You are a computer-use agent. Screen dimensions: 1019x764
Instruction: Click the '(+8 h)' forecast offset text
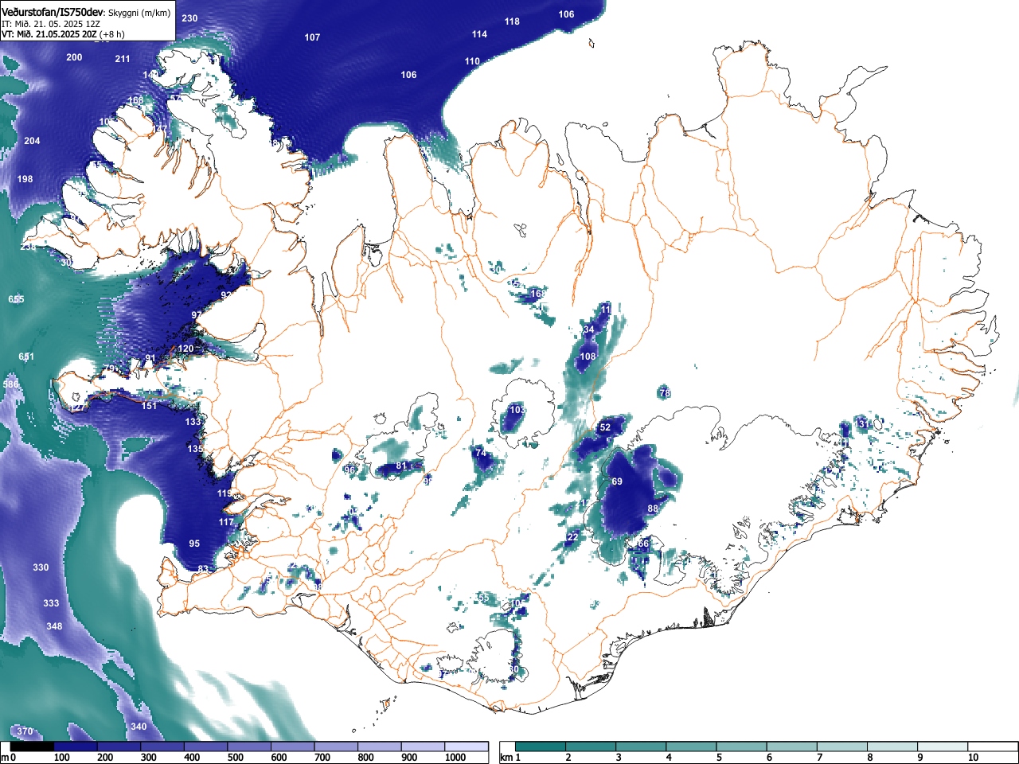(112, 34)
